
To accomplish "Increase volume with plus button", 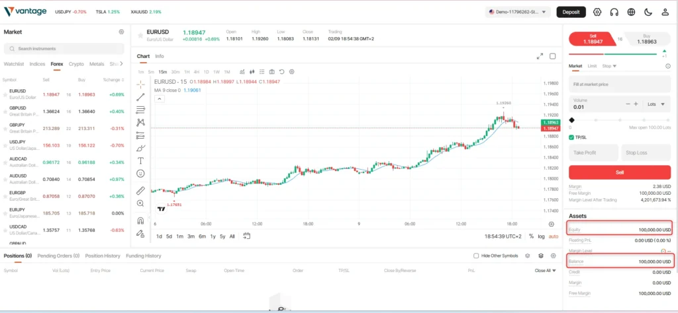I will click(636, 104).
